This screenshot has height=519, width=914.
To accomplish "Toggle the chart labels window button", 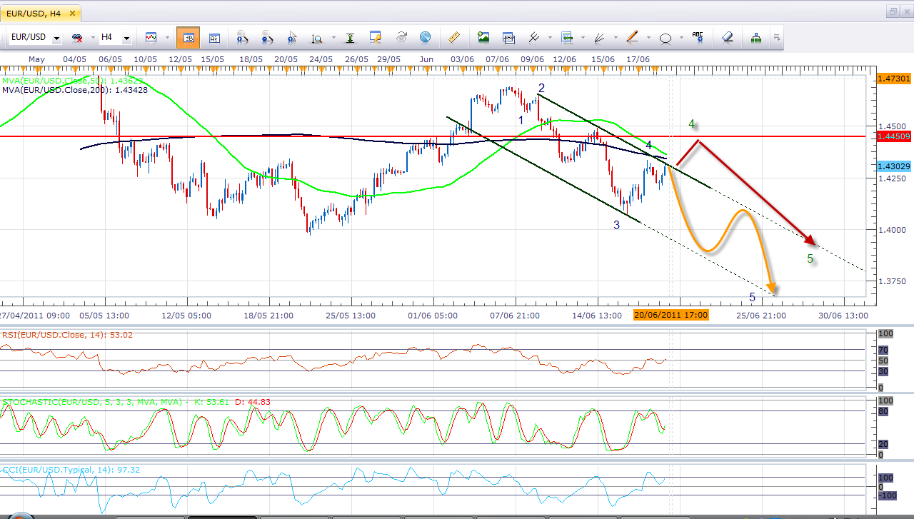I will point(214,37).
